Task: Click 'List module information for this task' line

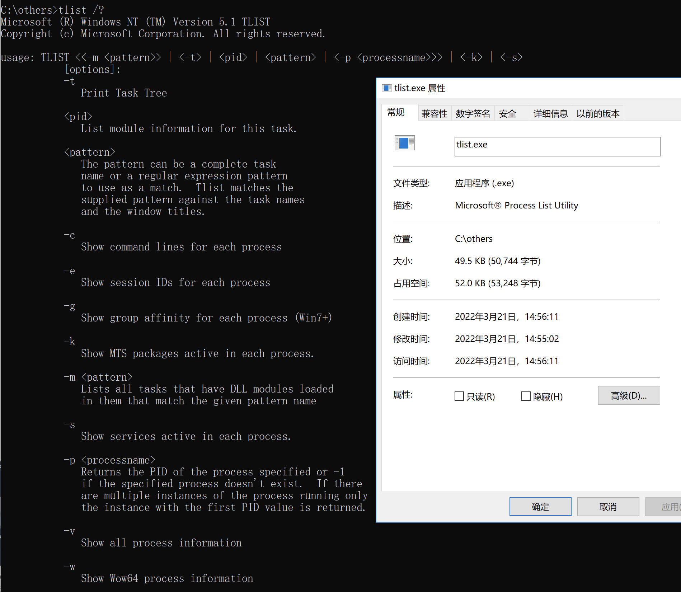Action: [189, 129]
